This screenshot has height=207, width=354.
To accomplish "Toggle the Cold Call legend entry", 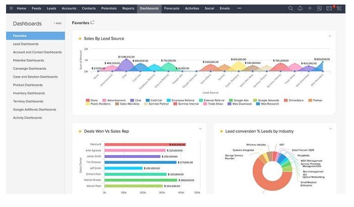I will coord(154,100).
